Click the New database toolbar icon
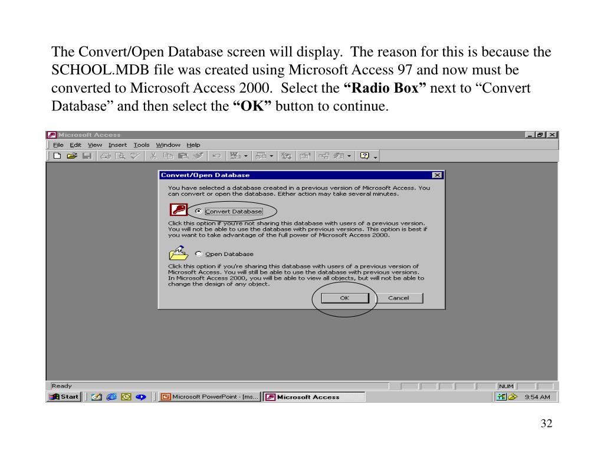Screen dimensions: 604x453 coord(57,156)
